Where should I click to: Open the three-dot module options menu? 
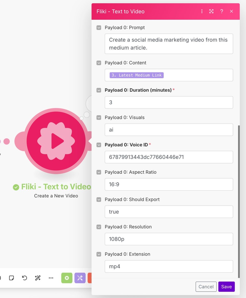pos(202,12)
